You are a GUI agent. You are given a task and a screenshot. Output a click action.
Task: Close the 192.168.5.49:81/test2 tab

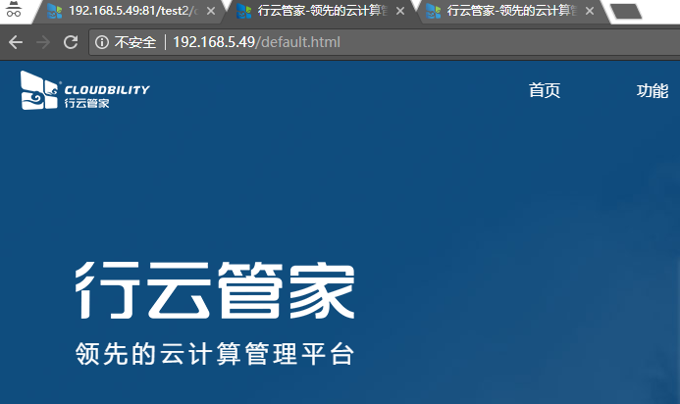click(x=211, y=11)
